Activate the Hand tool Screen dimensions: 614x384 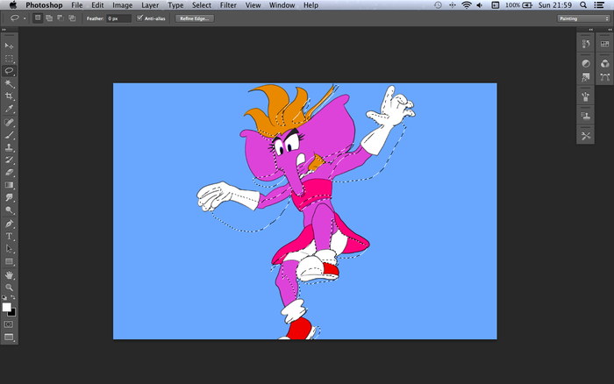(10, 274)
